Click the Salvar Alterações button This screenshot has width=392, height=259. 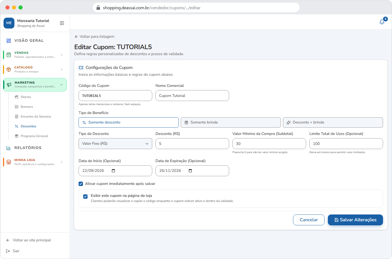pyautogui.click(x=355, y=220)
